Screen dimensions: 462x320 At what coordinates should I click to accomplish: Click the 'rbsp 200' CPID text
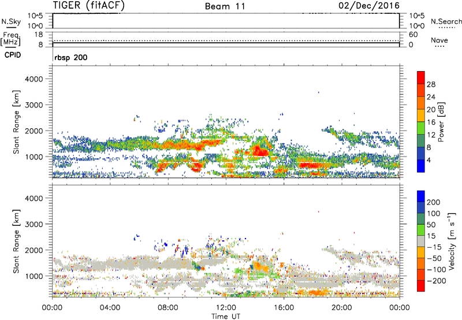70,57
